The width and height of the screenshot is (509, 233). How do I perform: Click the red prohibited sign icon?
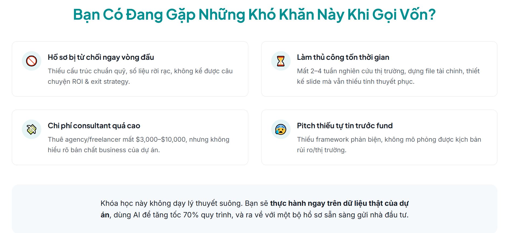(32, 61)
